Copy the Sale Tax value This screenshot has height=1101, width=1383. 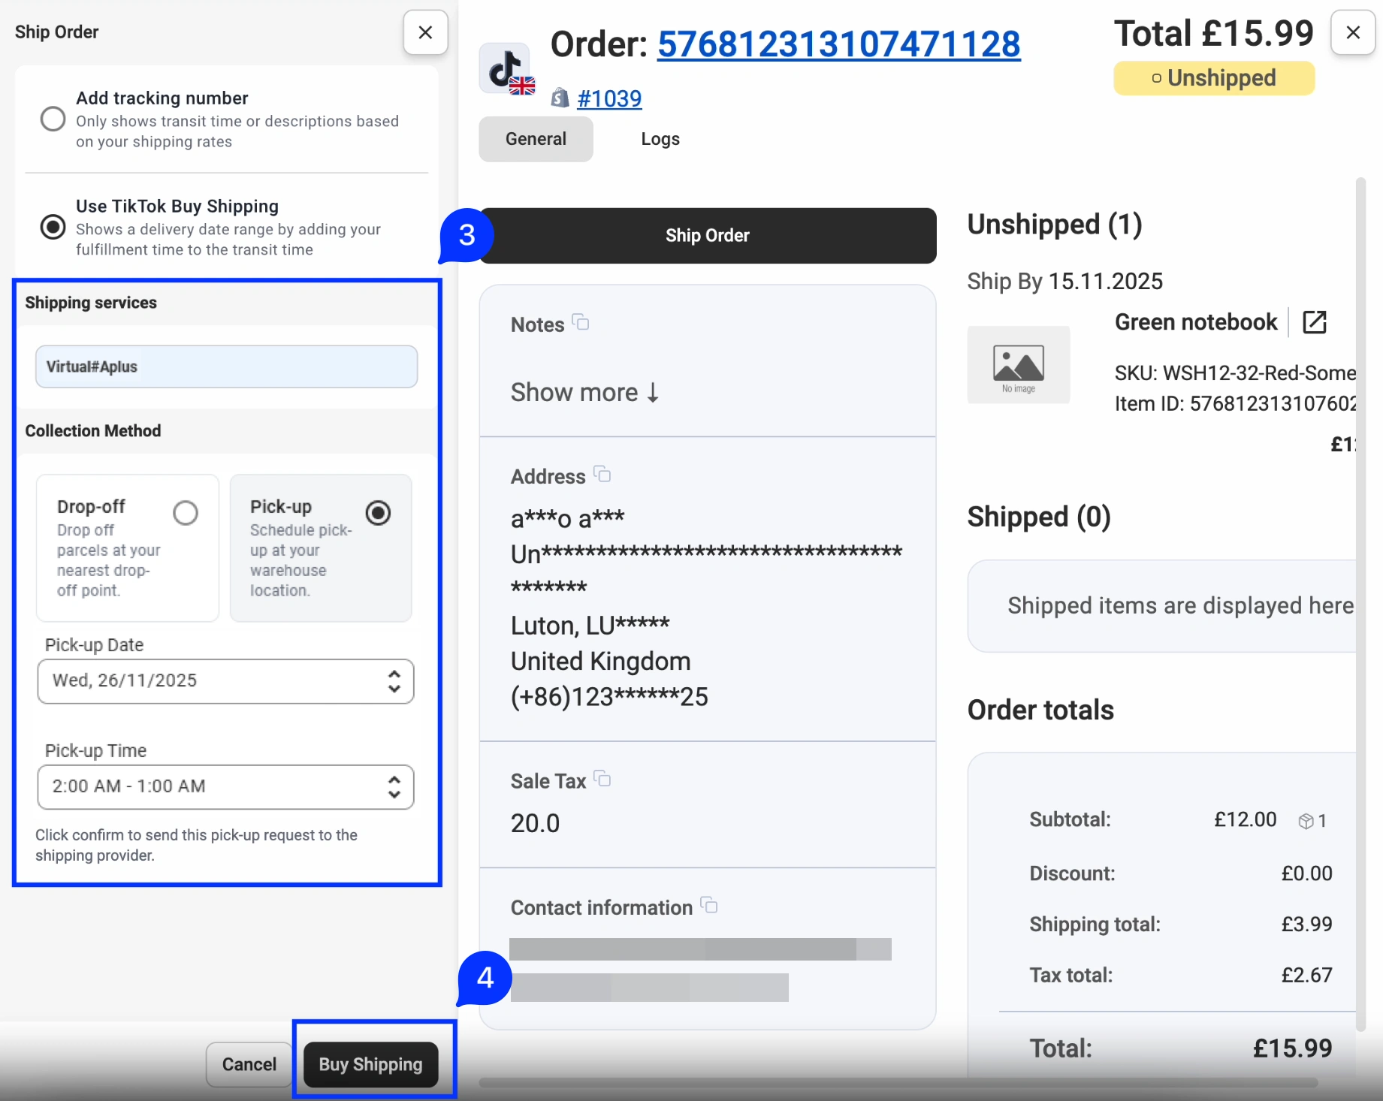[x=602, y=780]
